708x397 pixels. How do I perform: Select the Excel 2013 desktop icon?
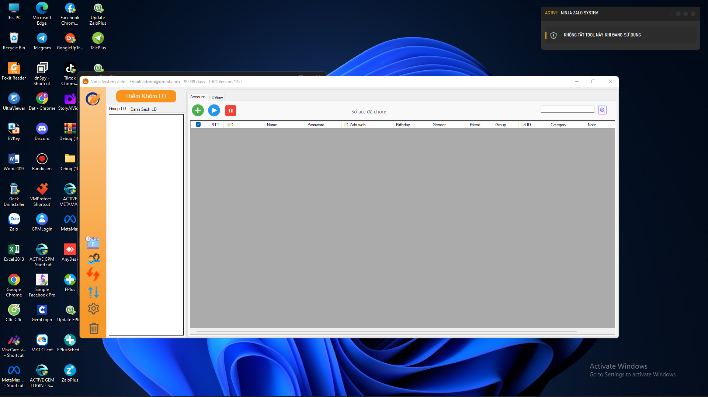pos(14,253)
